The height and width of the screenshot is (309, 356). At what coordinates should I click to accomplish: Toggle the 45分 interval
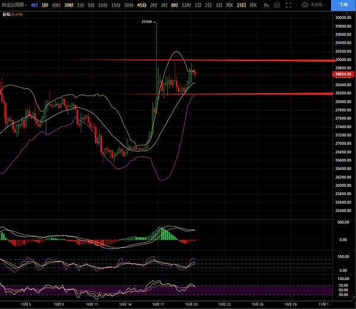(141, 5)
